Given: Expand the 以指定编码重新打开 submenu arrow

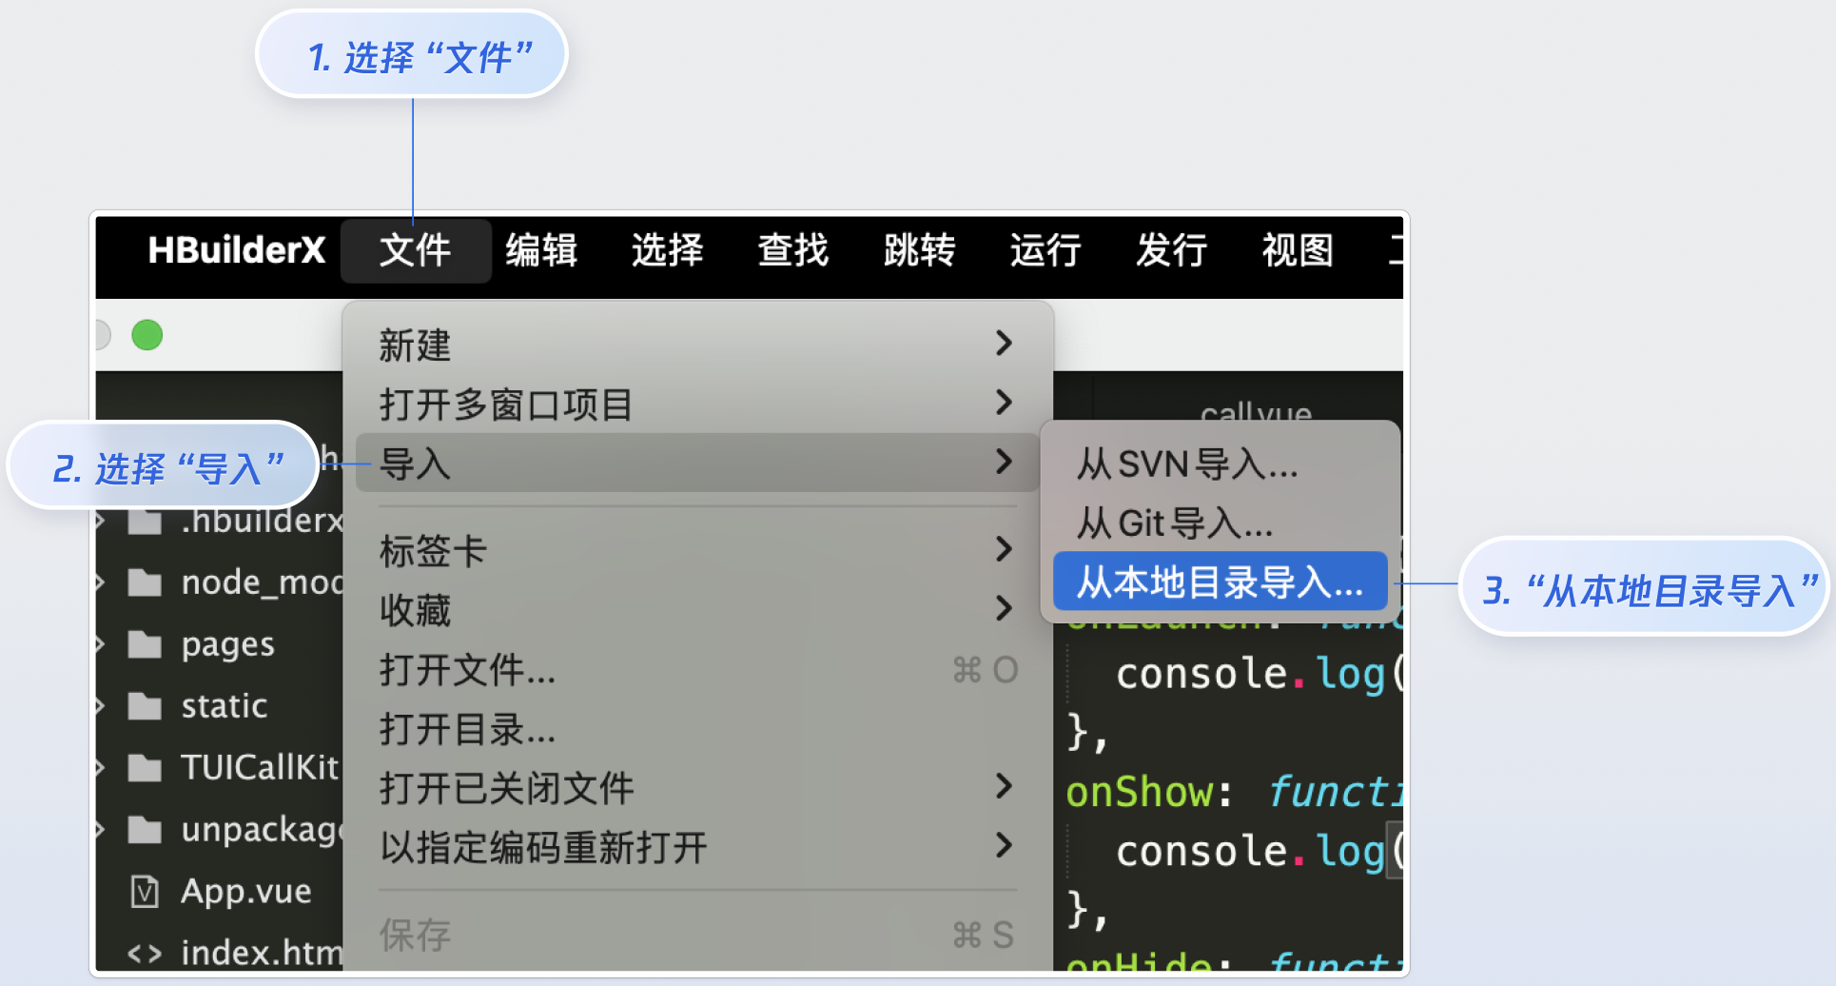Looking at the screenshot, I should coord(1004,845).
